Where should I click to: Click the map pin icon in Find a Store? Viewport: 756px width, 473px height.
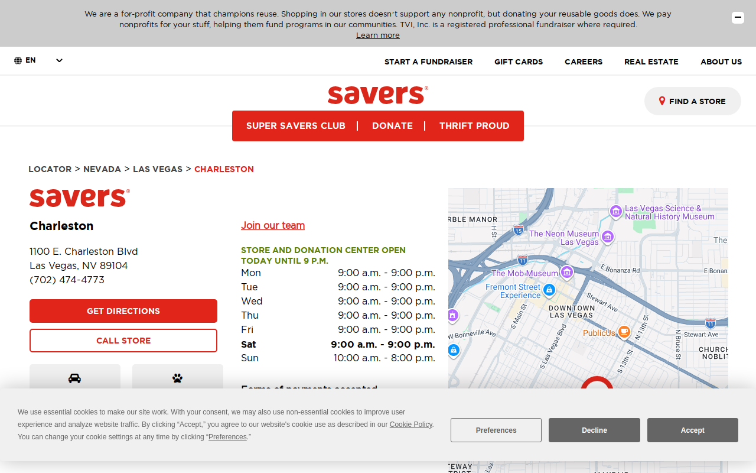click(662, 101)
